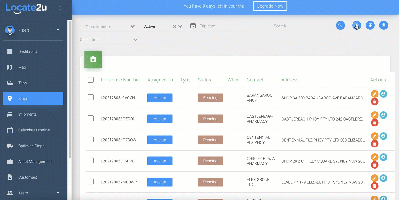This screenshot has width=400, height=200.
Task: Click the Filbert user avatar
Action: click(10, 30)
